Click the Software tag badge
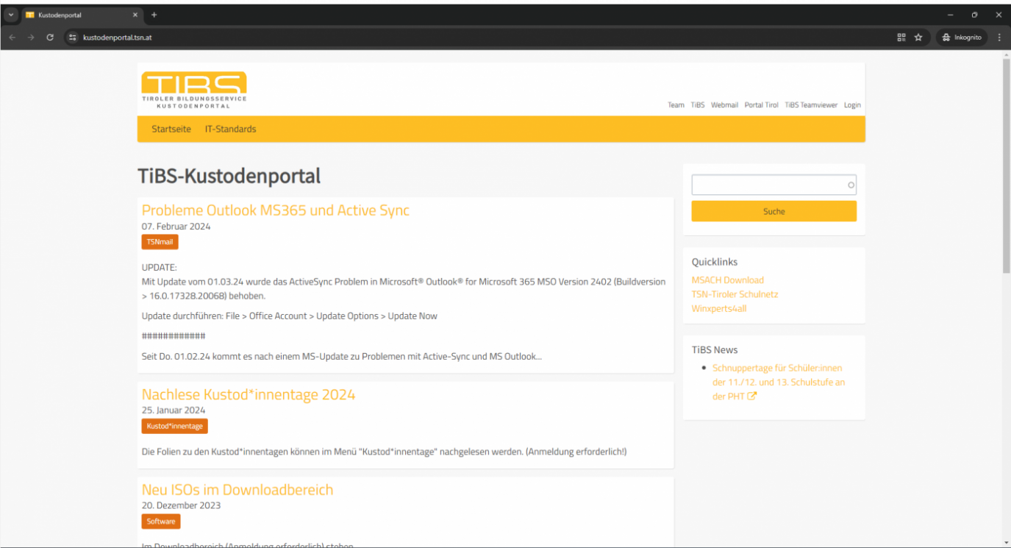Viewport: 1011px width, 548px height. pyautogui.click(x=160, y=522)
